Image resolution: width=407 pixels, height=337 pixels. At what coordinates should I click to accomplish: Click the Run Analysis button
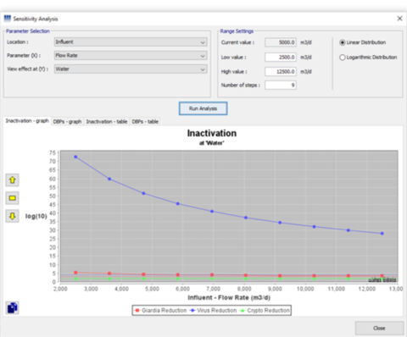point(203,108)
